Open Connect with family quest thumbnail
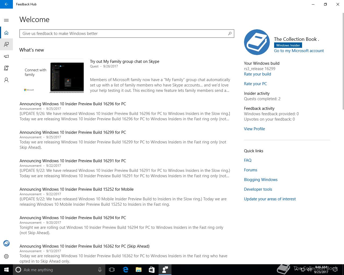The height and width of the screenshot is (275, 344). coord(53,76)
